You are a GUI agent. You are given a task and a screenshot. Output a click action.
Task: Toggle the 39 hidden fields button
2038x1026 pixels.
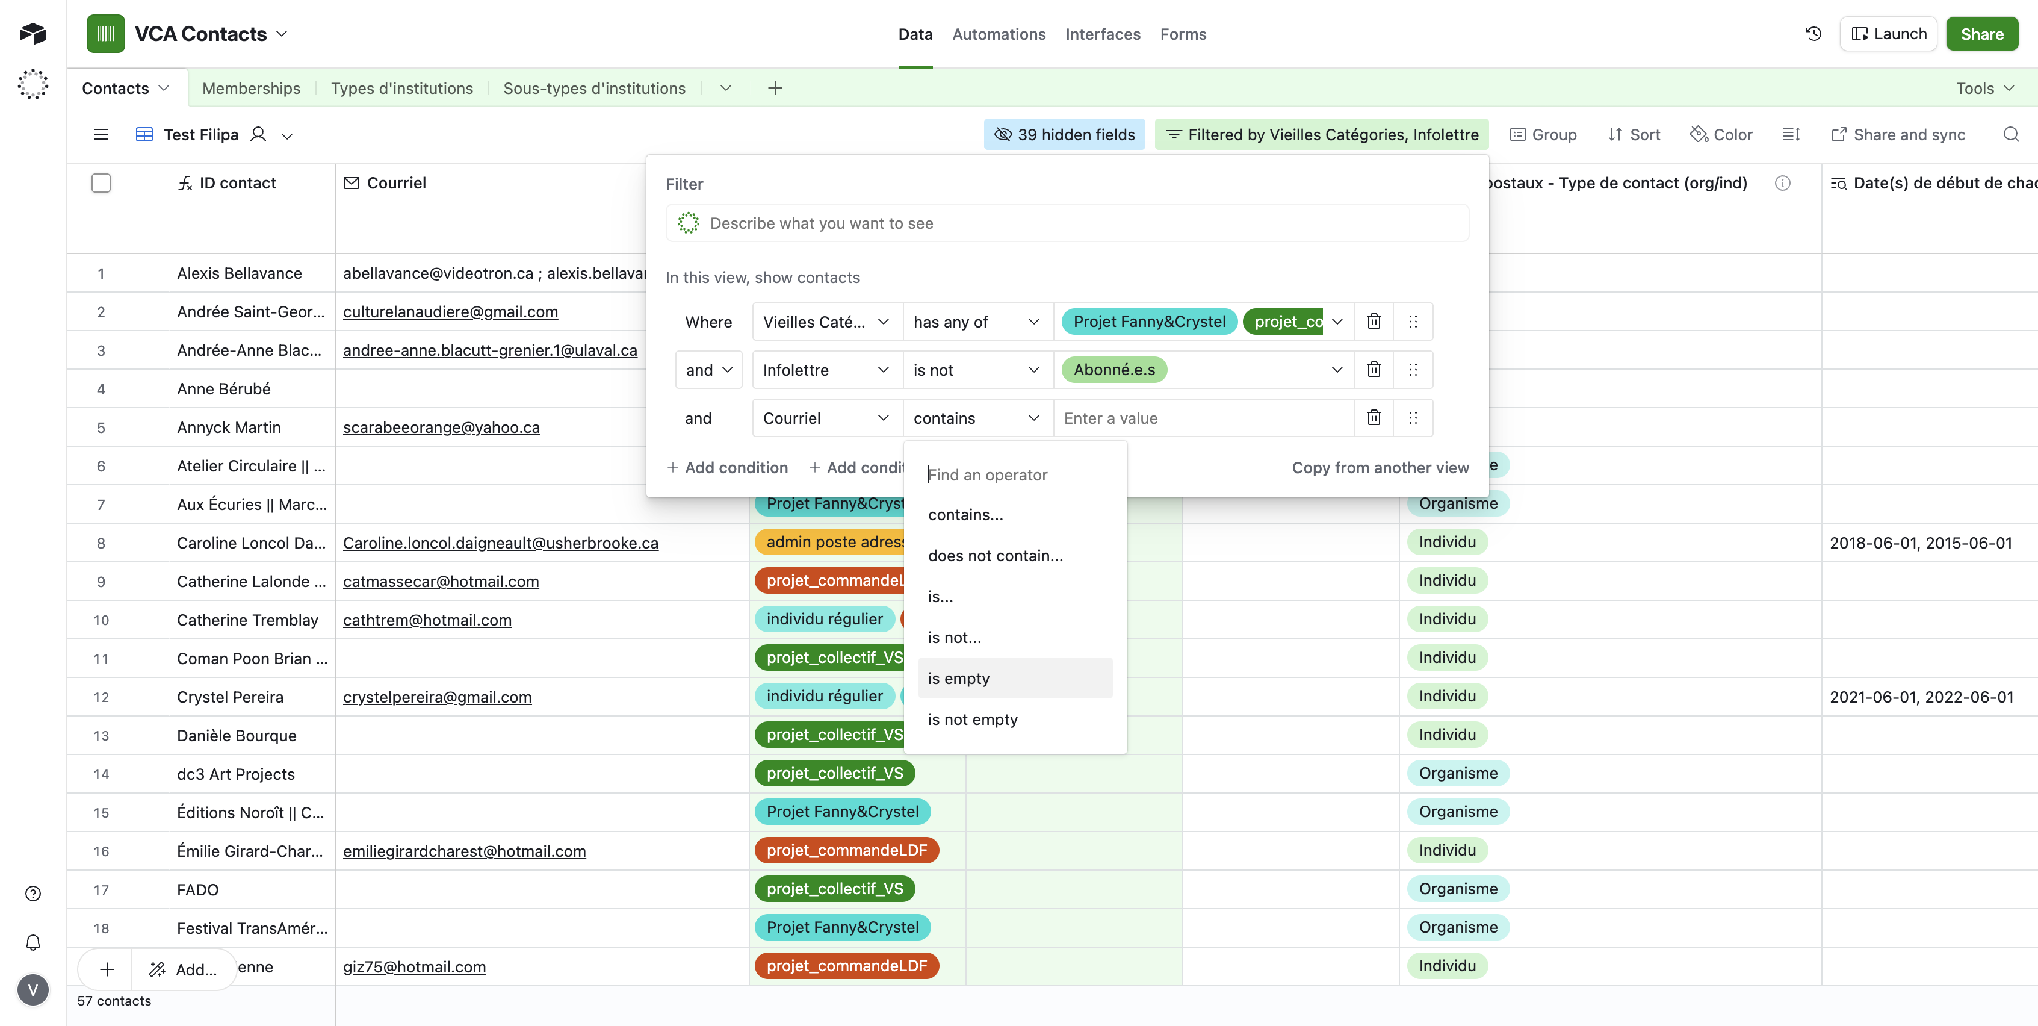point(1064,135)
